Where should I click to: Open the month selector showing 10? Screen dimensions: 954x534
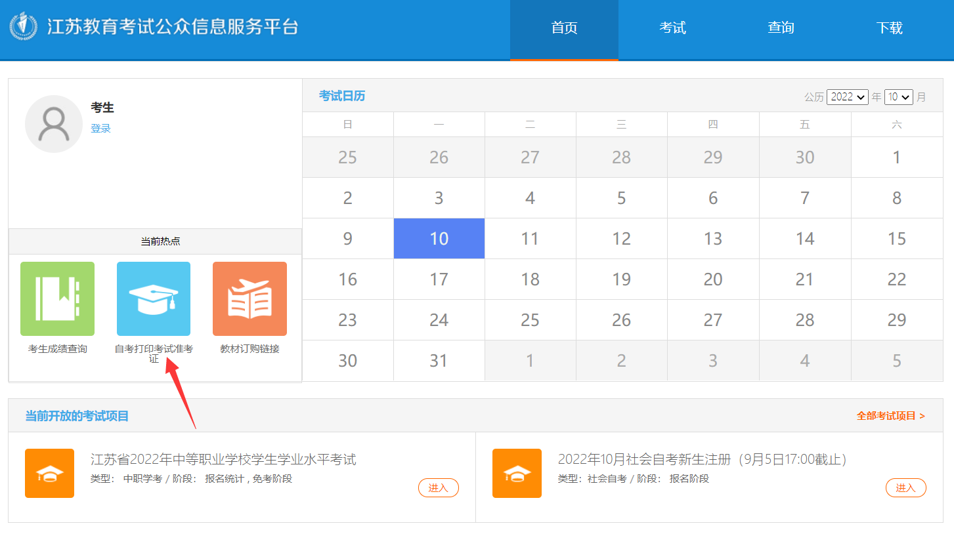point(899,96)
